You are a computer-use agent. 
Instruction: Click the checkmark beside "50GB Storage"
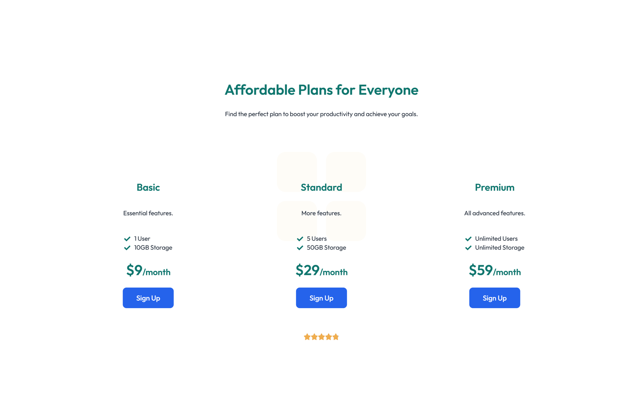coord(300,248)
